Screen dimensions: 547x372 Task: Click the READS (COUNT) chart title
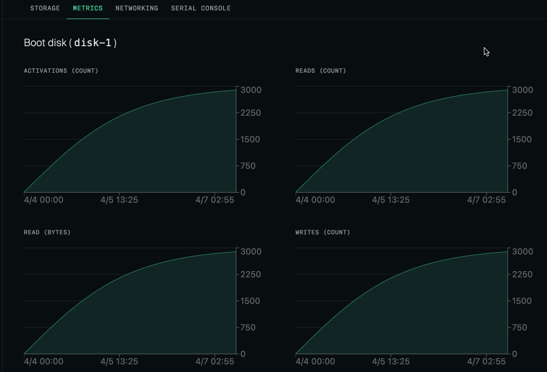pos(320,71)
